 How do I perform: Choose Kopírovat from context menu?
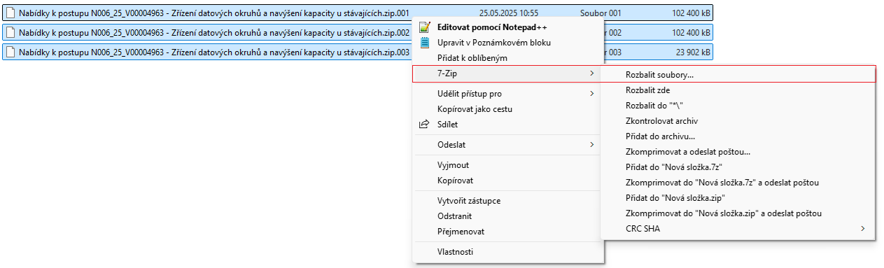[x=507, y=181]
